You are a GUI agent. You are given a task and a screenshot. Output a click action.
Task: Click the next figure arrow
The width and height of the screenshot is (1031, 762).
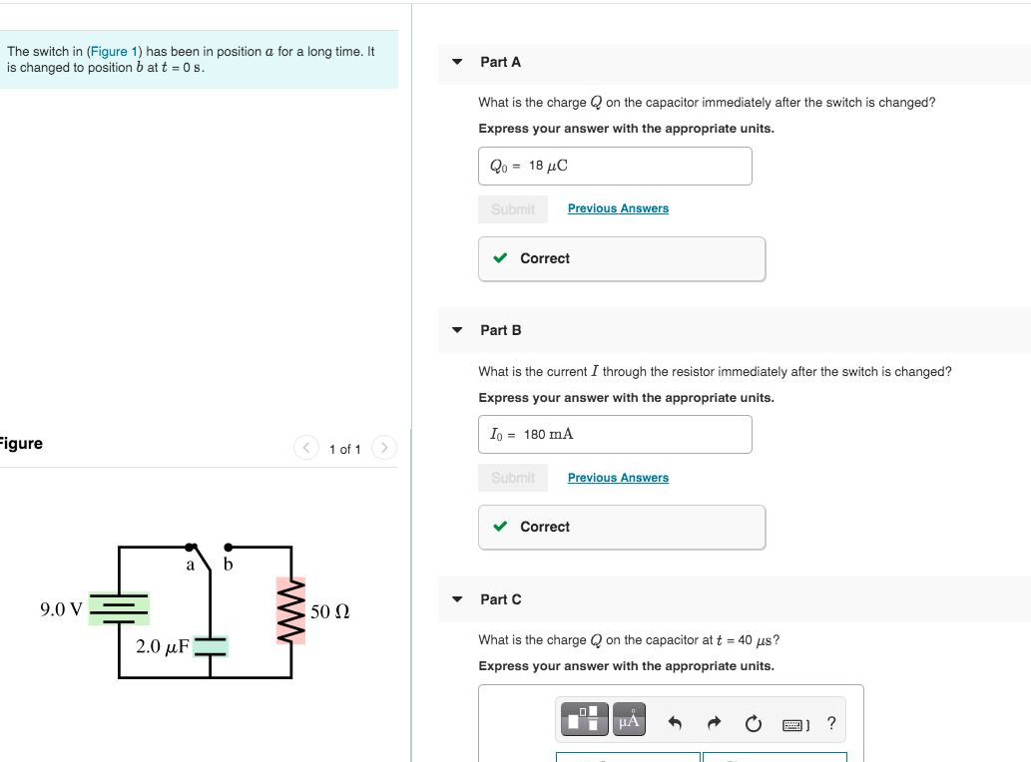384,448
